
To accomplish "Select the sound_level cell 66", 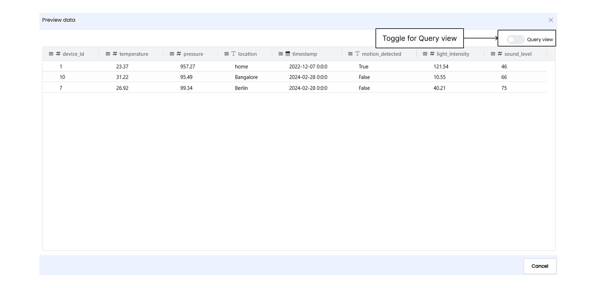I will coord(504,77).
